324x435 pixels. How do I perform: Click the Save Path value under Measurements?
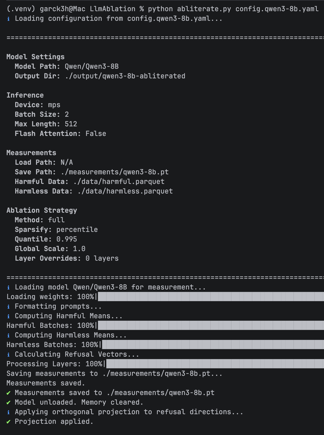point(114,172)
